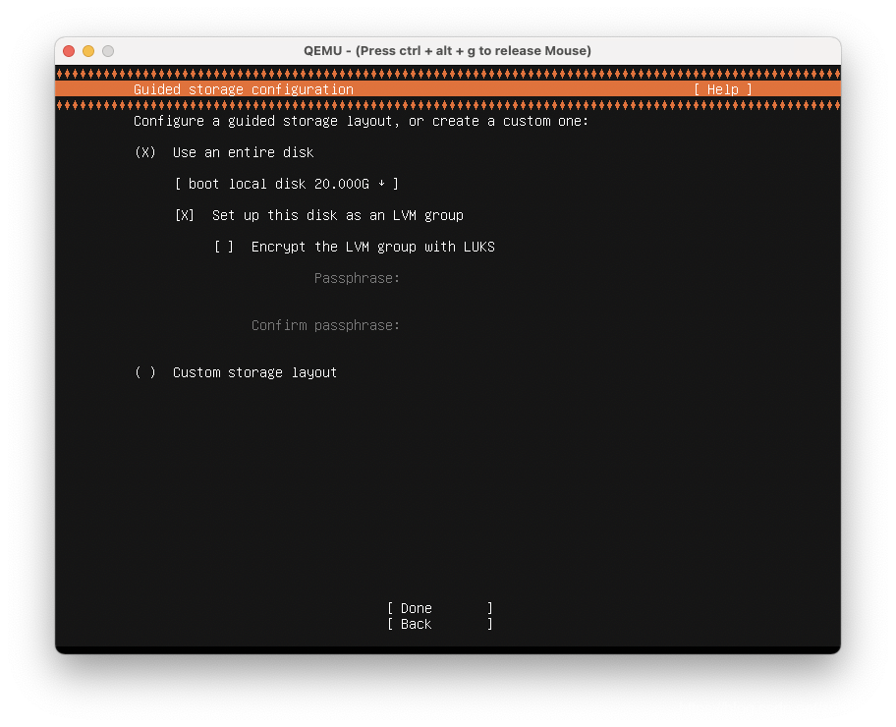Screen dimensions: 896x727
Task: Select the 'Use an entire disk' radio option
Action: point(145,152)
